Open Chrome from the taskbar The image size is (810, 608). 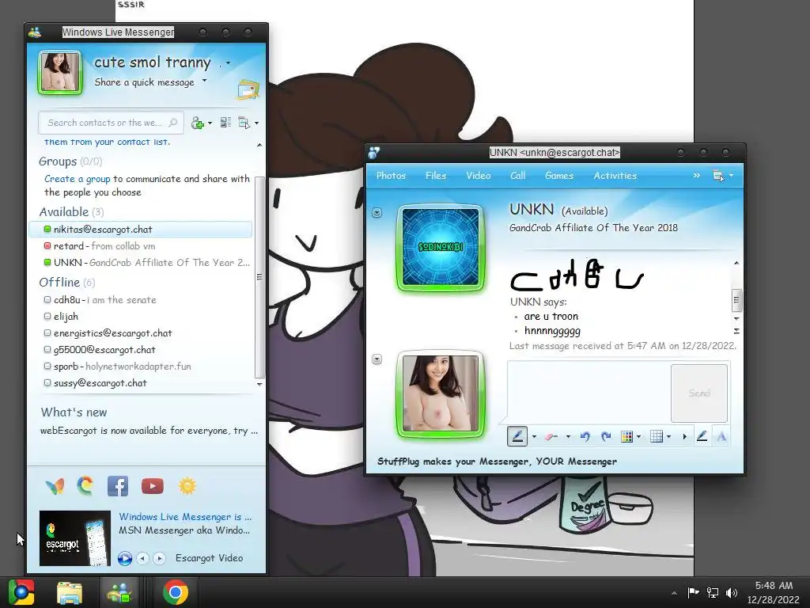(175, 592)
